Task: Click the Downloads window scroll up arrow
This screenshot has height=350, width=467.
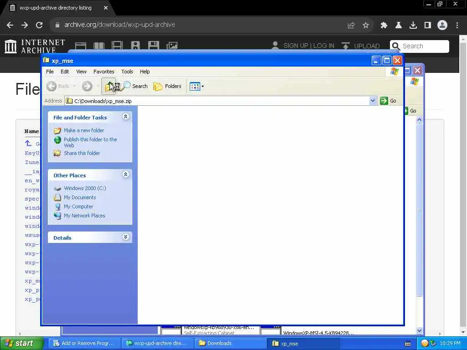Action: 419,120
